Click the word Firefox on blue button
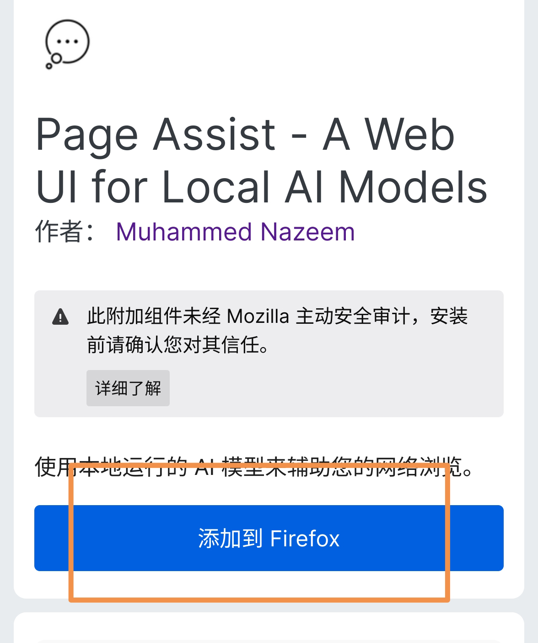The image size is (538, 643). point(305,539)
